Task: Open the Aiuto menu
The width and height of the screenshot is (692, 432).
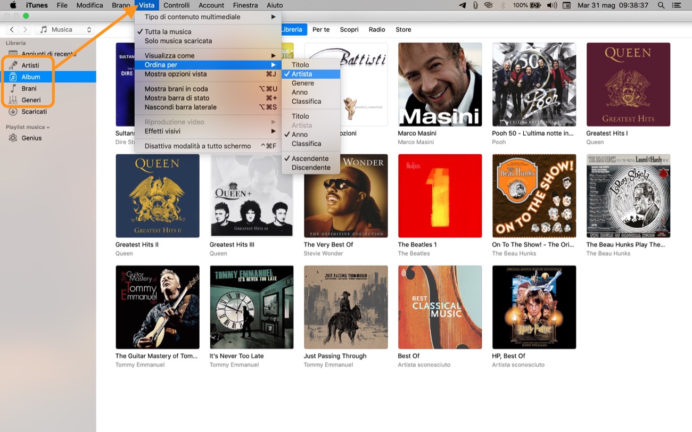Action: click(275, 5)
